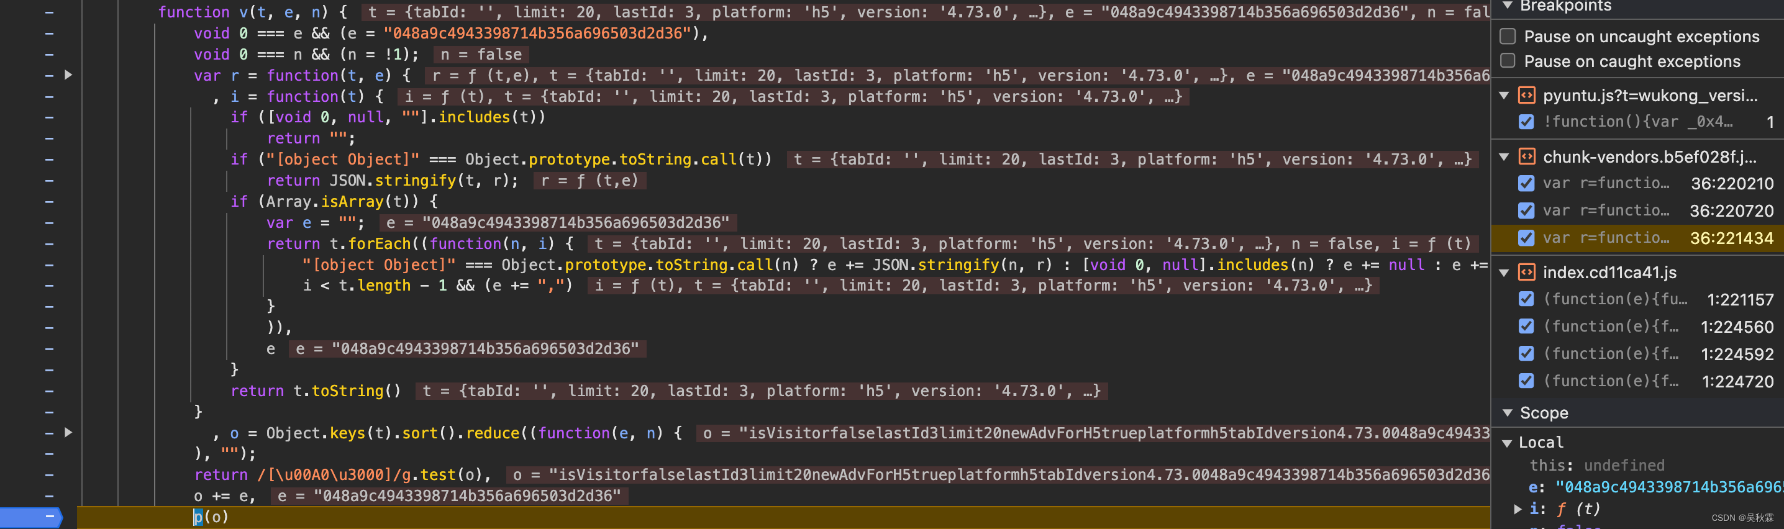
Task: Collapse the Breakpoints section
Action: coord(1507,6)
